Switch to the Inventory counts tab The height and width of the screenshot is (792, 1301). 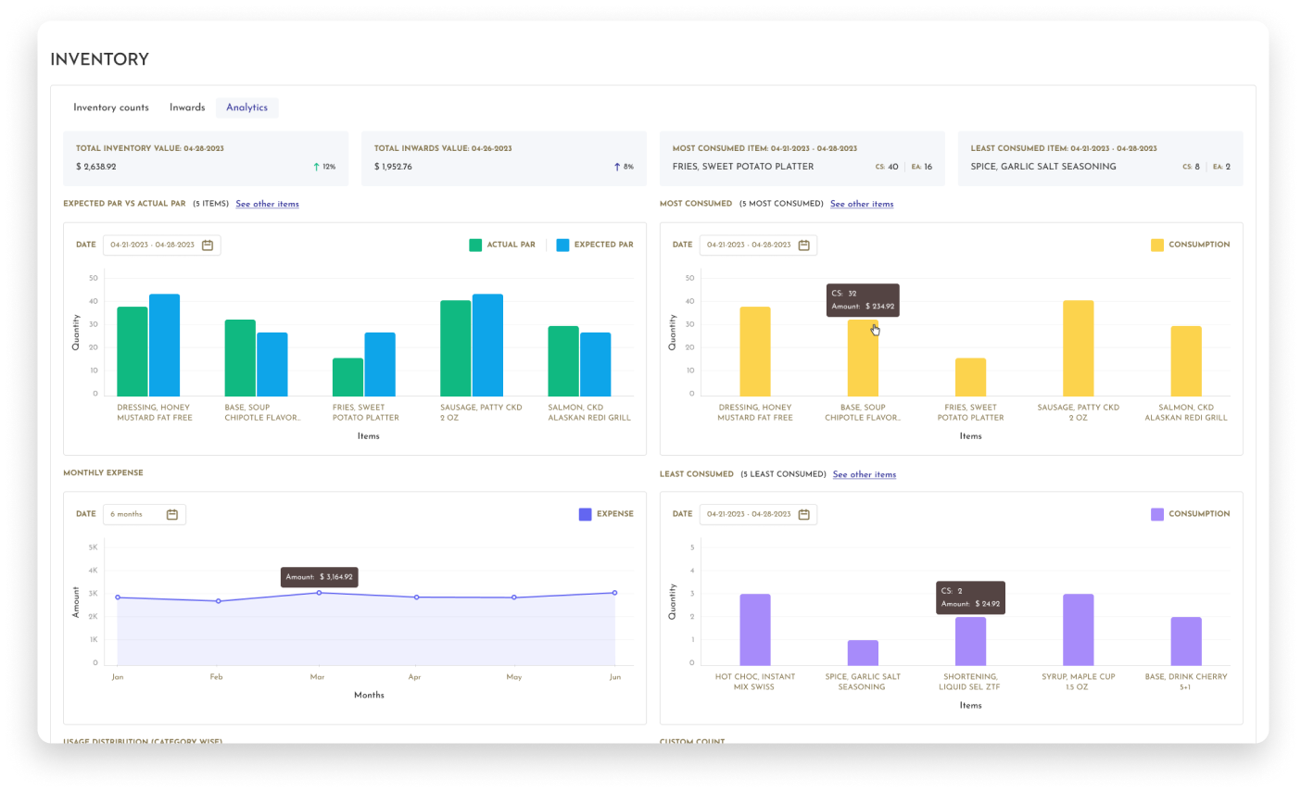coord(111,107)
